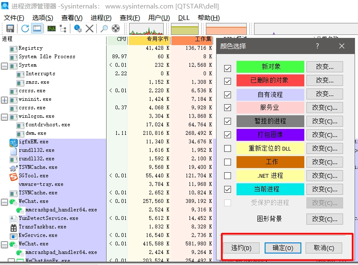The image size is (358, 265).
Task: Open process properties gear icon
Action: pyautogui.click(x=78, y=28)
